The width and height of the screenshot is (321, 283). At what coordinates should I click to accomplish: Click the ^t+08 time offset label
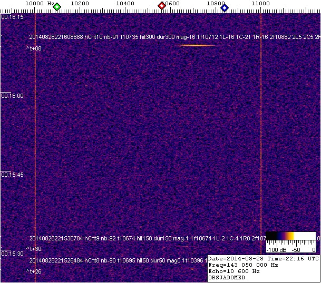tap(34, 48)
